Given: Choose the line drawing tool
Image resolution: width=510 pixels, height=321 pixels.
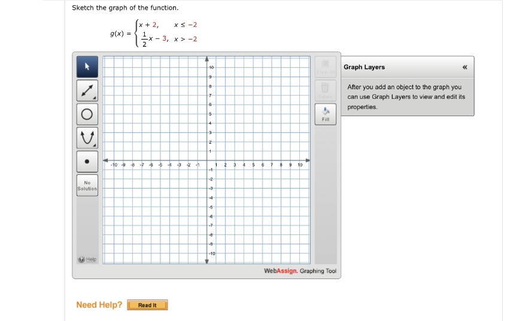Looking at the screenshot, I should pos(87,90).
